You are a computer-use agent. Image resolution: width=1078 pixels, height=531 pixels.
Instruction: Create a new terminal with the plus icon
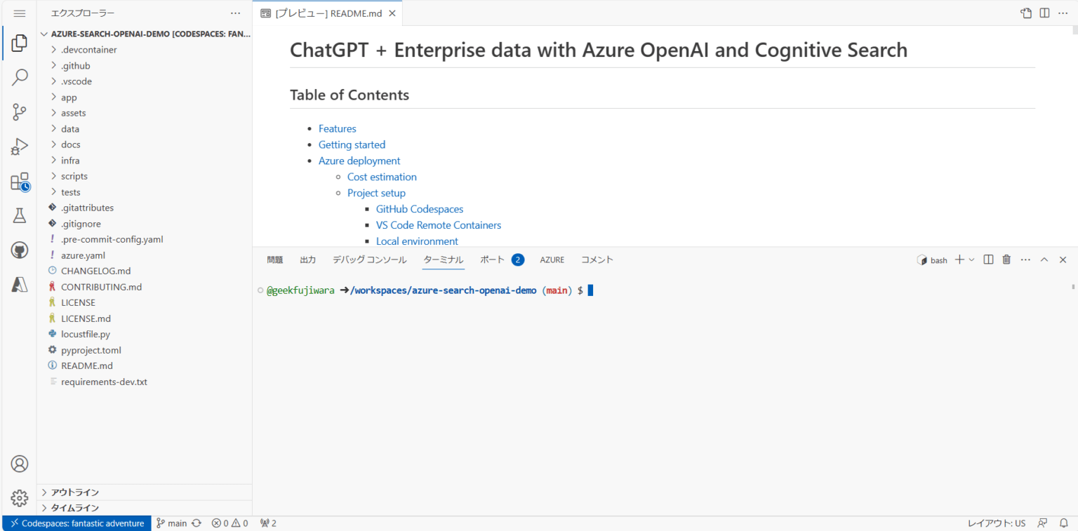pyautogui.click(x=960, y=260)
